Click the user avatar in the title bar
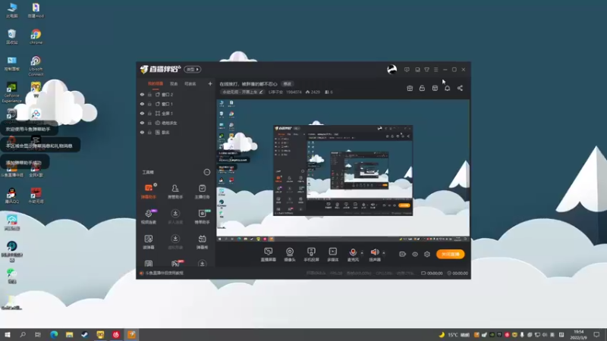 click(x=392, y=69)
